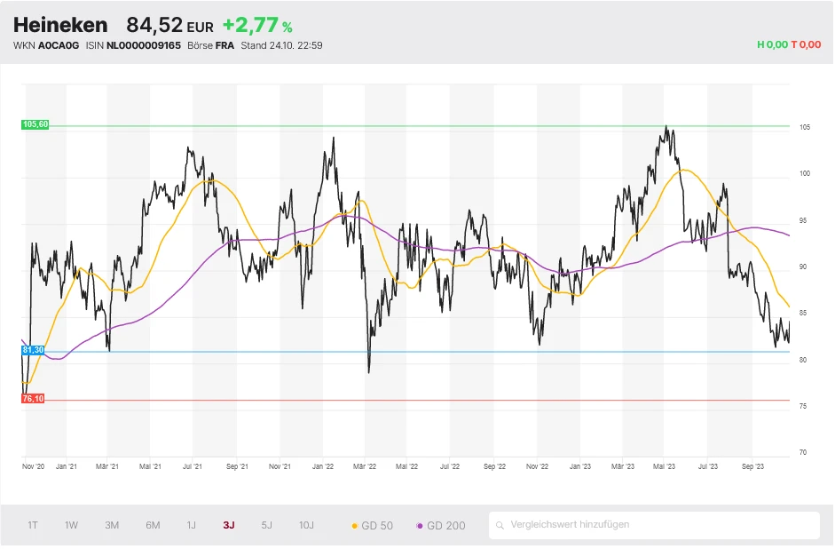Switch chart to 1W range
Image resolution: width=835 pixels, height=549 pixels.
point(71,525)
